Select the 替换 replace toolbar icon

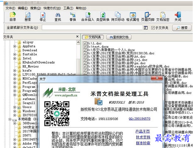73,17
